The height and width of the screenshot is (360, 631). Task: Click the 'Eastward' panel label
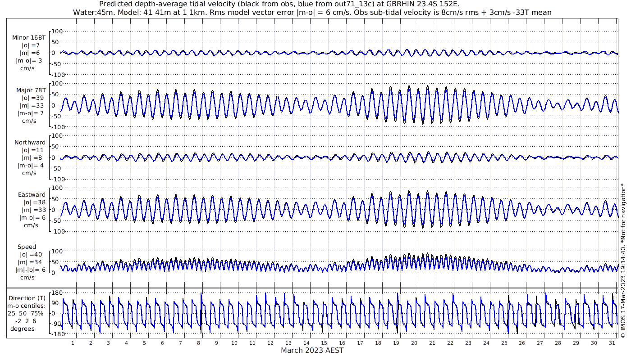(32, 195)
